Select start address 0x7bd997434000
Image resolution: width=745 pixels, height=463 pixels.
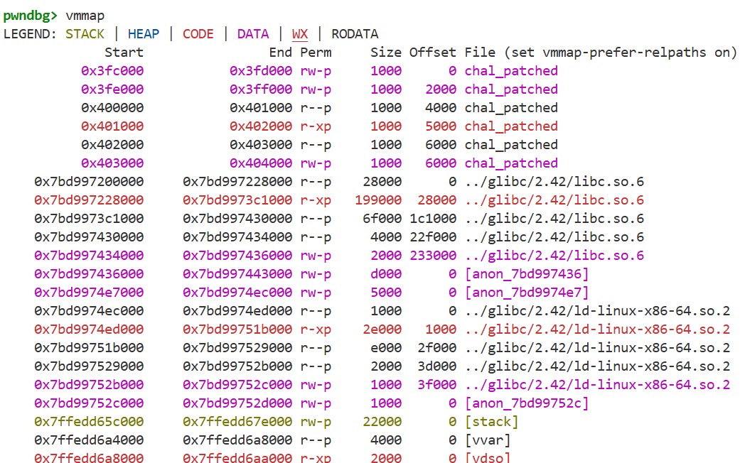[x=89, y=256]
